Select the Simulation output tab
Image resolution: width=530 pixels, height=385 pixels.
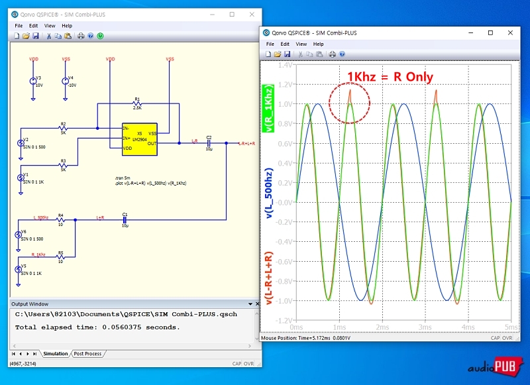click(55, 354)
